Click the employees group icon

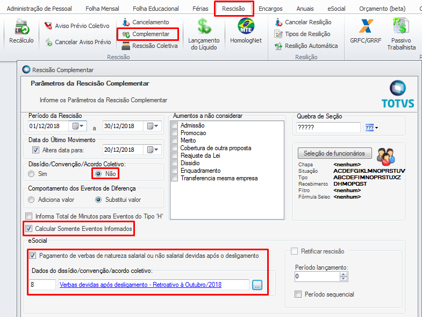pos(385,157)
